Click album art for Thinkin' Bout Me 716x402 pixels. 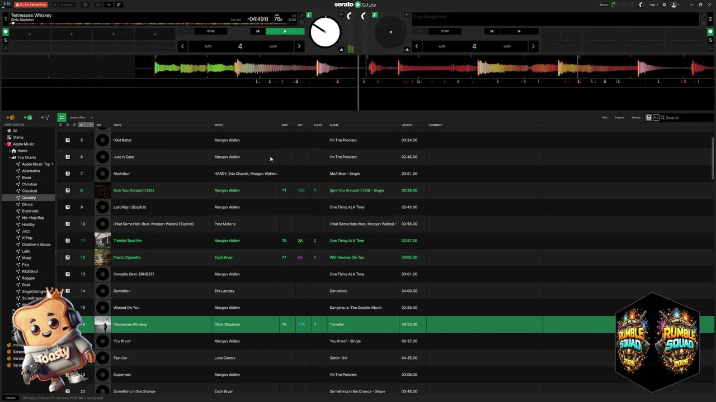pos(102,241)
